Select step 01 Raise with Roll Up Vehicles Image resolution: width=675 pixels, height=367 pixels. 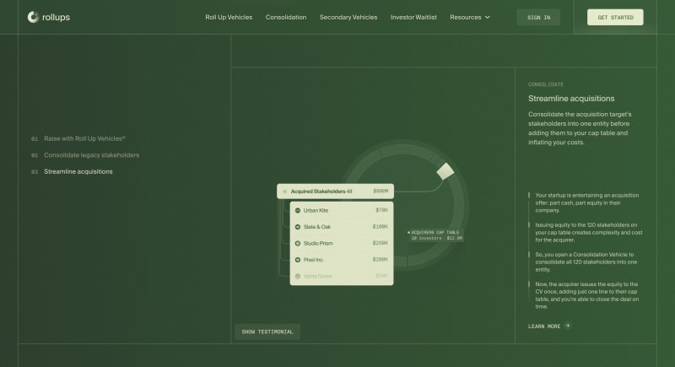[x=78, y=138]
